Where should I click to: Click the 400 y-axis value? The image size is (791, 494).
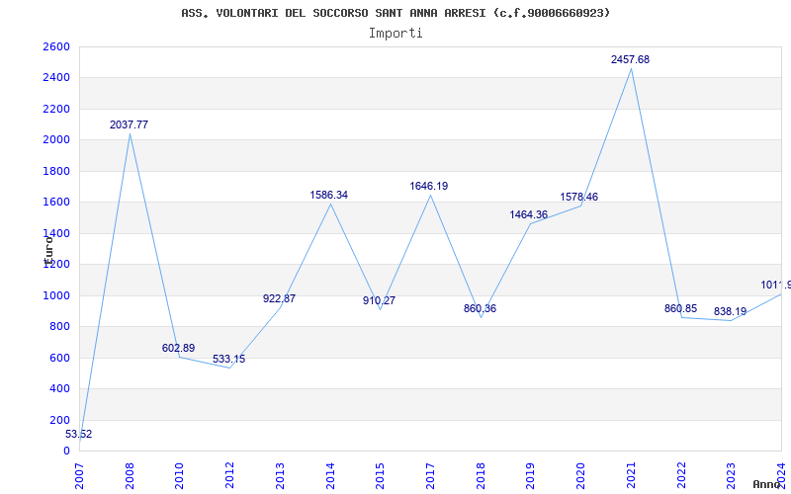tap(59, 388)
